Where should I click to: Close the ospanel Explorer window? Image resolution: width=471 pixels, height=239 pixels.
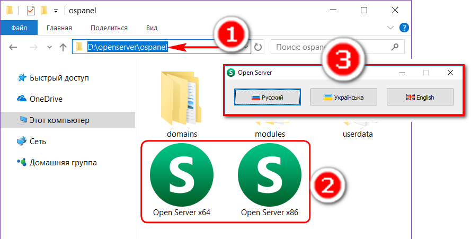tap(395, 11)
